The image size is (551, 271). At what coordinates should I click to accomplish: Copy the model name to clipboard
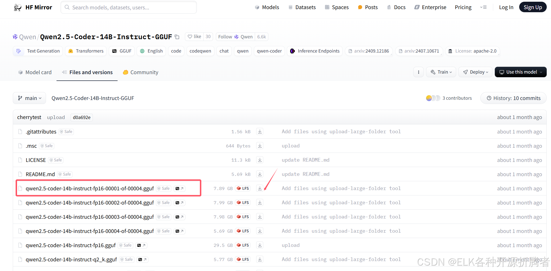pyautogui.click(x=177, y=37)
